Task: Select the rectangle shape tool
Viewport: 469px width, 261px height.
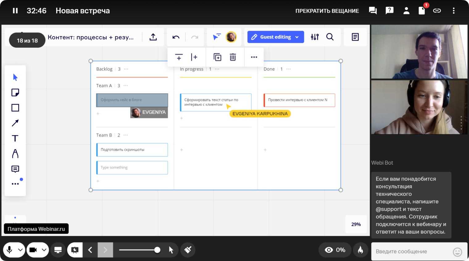Action: [15, 108]
